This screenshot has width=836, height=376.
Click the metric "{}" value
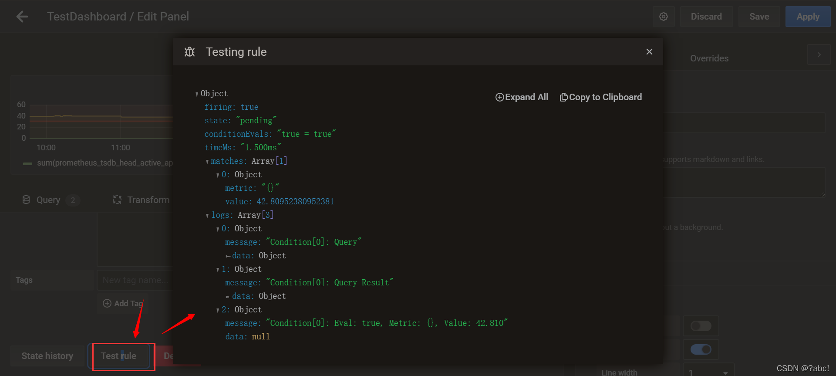coord(270,188)
